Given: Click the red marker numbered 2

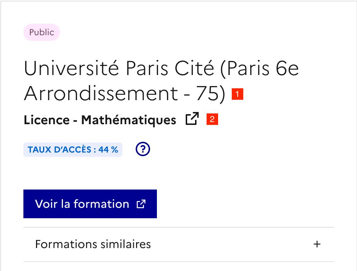Looking at the screenshot, I should (212, 120).
